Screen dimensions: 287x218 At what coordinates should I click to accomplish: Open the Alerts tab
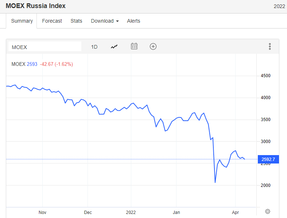(133, 21)
